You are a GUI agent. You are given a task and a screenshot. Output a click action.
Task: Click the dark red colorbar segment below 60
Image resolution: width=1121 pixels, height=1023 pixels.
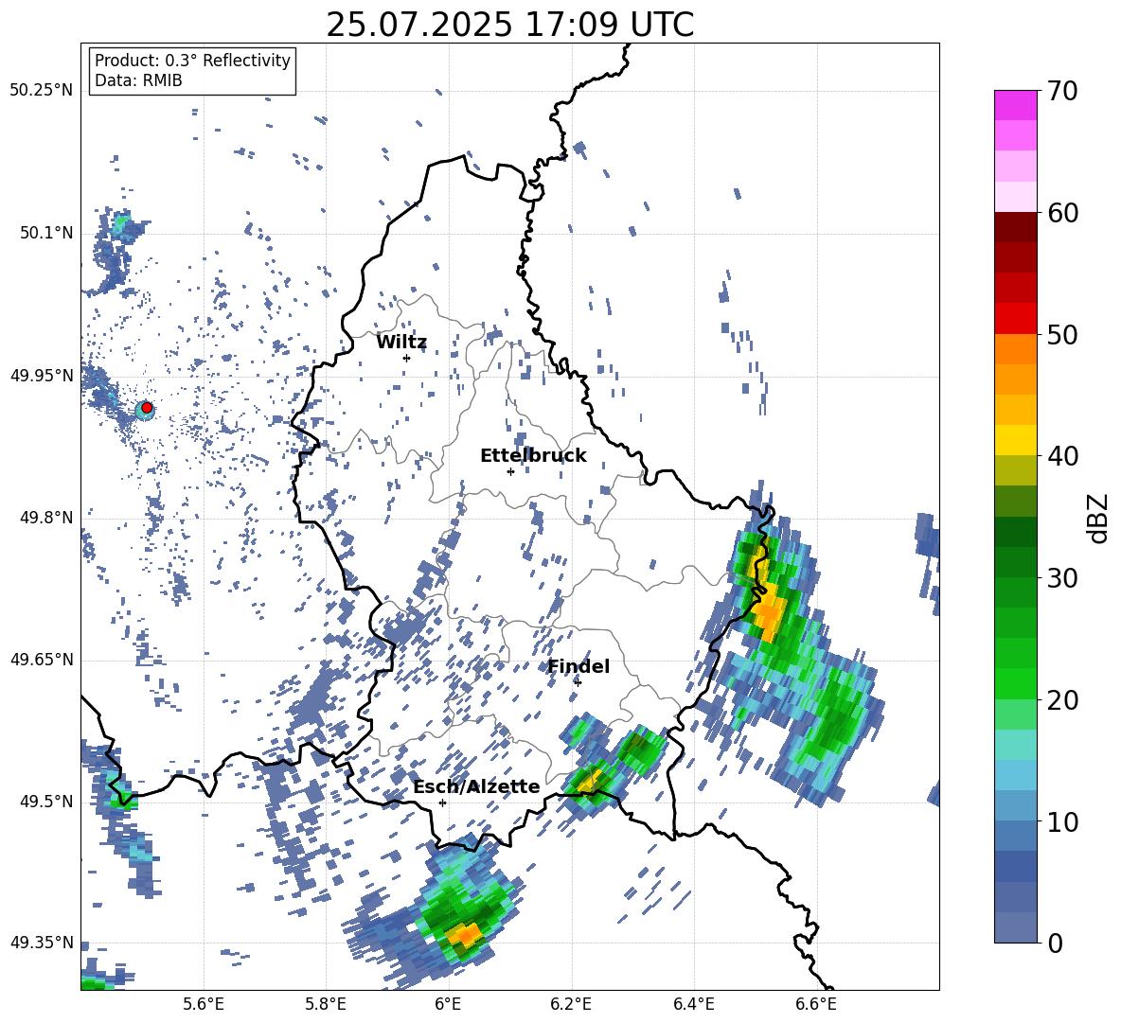[1015, 228]
